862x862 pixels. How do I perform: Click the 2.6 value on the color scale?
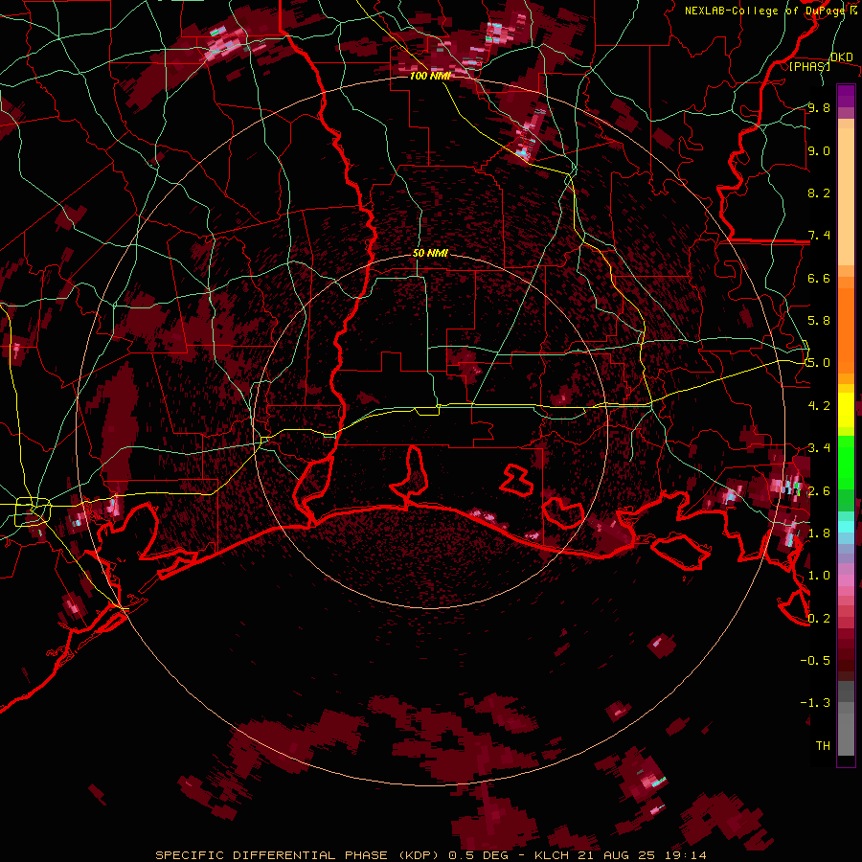pyautogui.click(x=819, y=491)
